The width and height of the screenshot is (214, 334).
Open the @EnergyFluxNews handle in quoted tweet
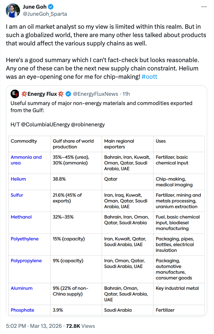pyautogui.click(x=96, y=94)
